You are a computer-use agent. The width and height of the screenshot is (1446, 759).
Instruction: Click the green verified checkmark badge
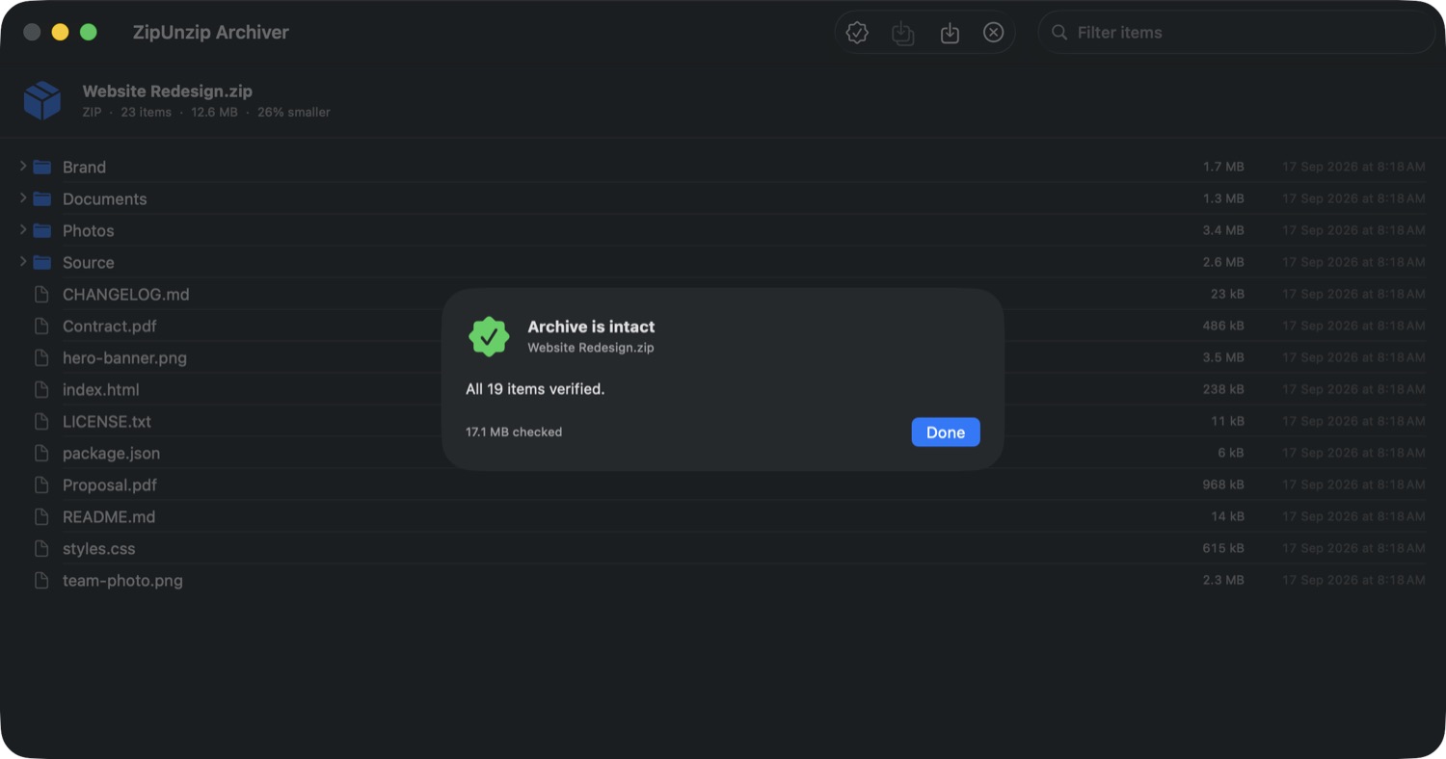[x=489, y=336]
